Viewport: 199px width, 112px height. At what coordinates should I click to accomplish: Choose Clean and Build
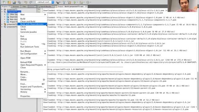coord(32,21)
